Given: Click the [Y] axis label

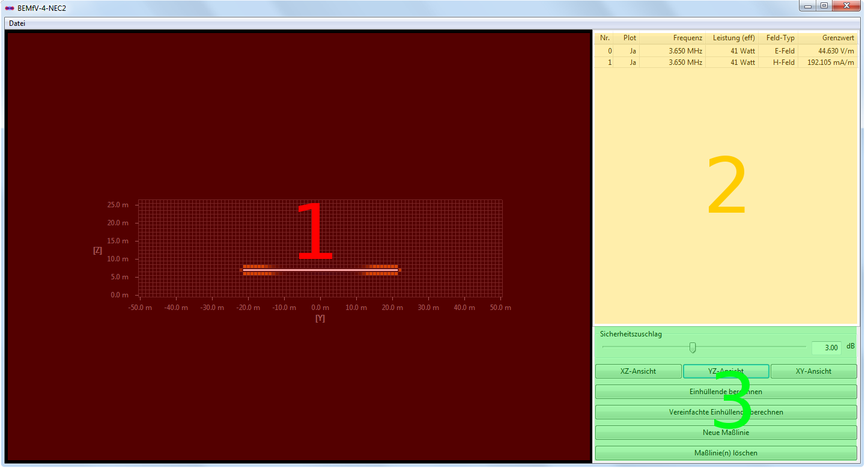Looking at the screenshot, I should (x=320, y=318).
